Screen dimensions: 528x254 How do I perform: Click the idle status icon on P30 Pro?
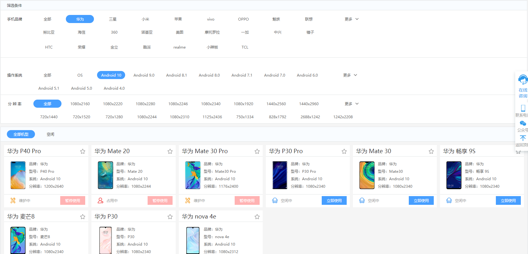click(275, 200)
